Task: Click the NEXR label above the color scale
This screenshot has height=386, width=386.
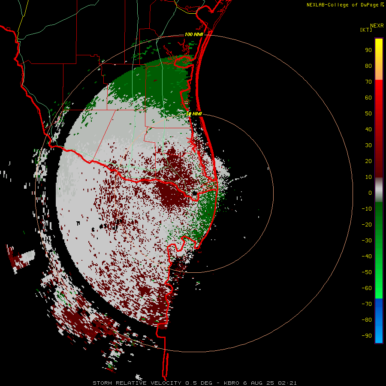Action: pos(377,26)
